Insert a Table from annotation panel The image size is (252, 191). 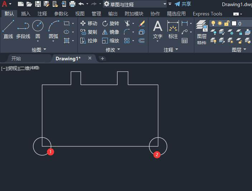185,41
